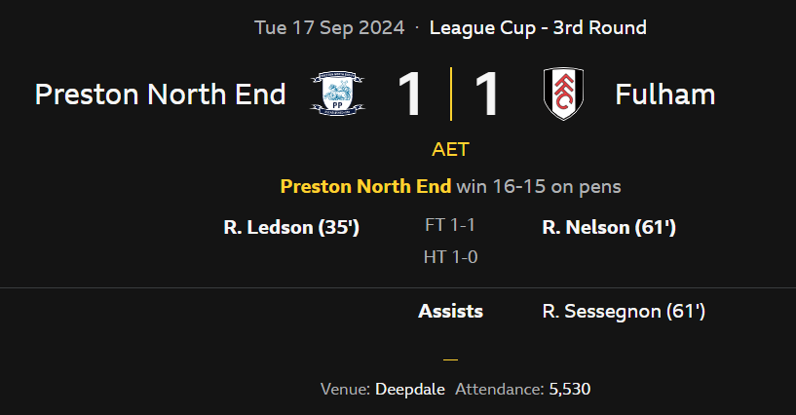Click the match date Tue 17 Sep 2024
This screenshot has height=415, width=796.
[x=329, y=27]
